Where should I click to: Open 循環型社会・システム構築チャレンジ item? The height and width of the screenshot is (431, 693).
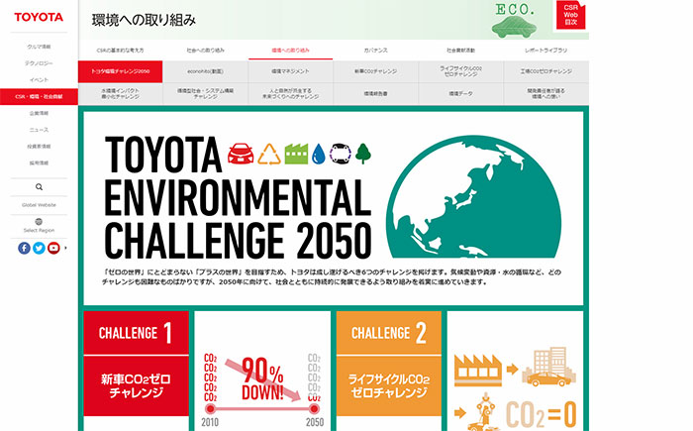pyautogui.click(x=206, y=93)
